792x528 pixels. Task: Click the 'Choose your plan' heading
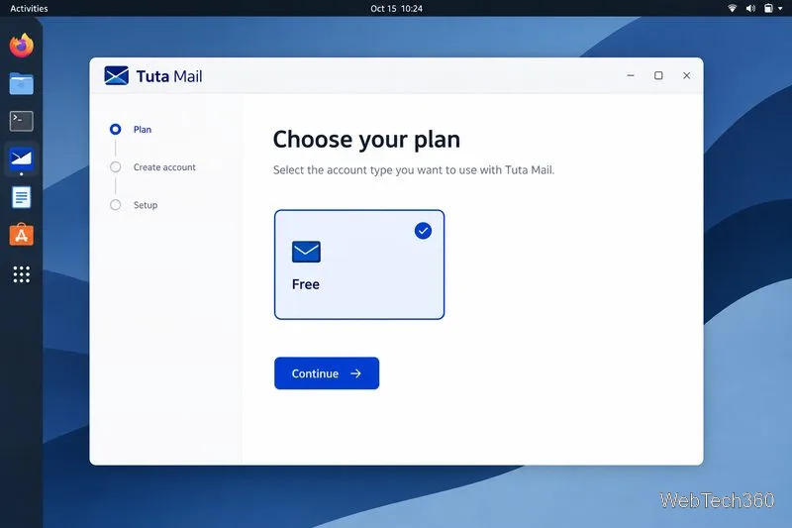point(366,140)
